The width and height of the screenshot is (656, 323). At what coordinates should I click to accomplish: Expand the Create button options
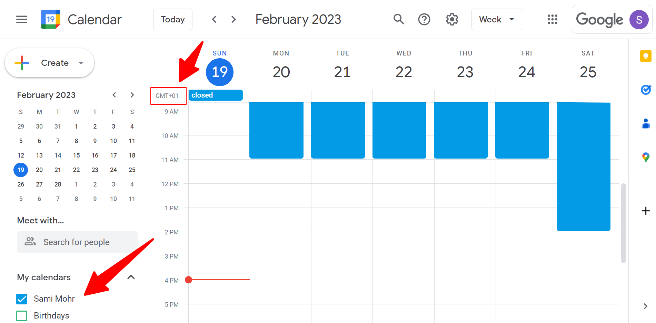(x=81, y=63)
